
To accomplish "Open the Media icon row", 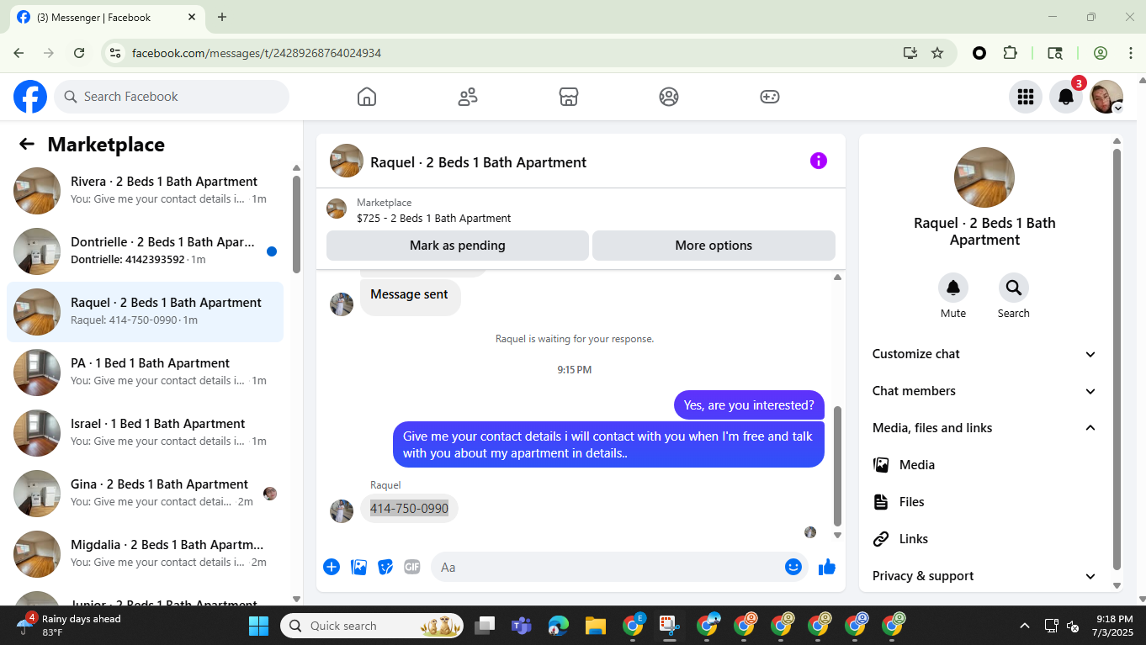I will tap(984, 465).
